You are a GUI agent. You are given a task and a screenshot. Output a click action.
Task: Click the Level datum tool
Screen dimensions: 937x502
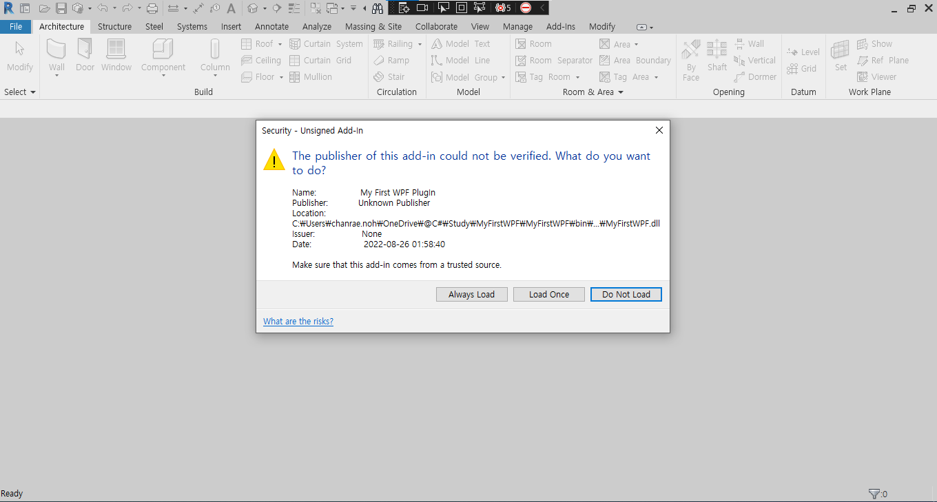803,52
